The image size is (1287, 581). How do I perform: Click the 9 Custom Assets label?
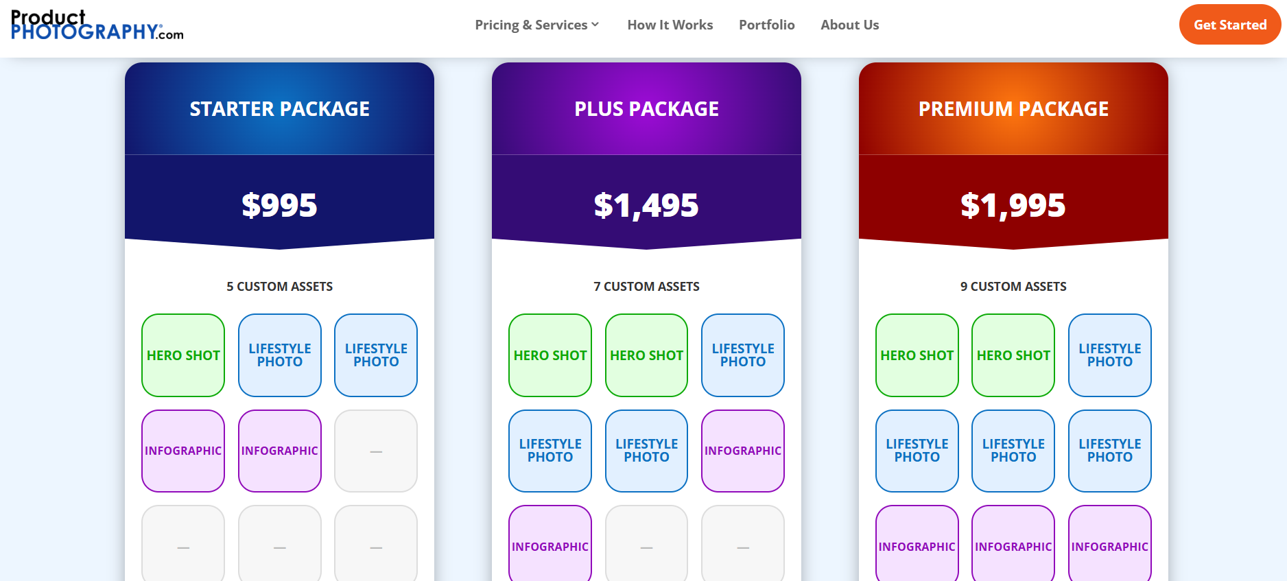(x=1013, y=286)
